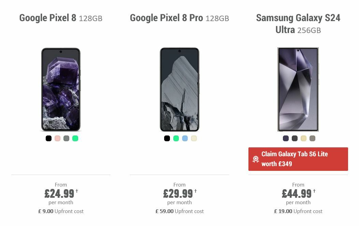359x226 pixels.
Task: Click the Samsung Galaxy S24 Ultra heading
Action: click(298, 23)
